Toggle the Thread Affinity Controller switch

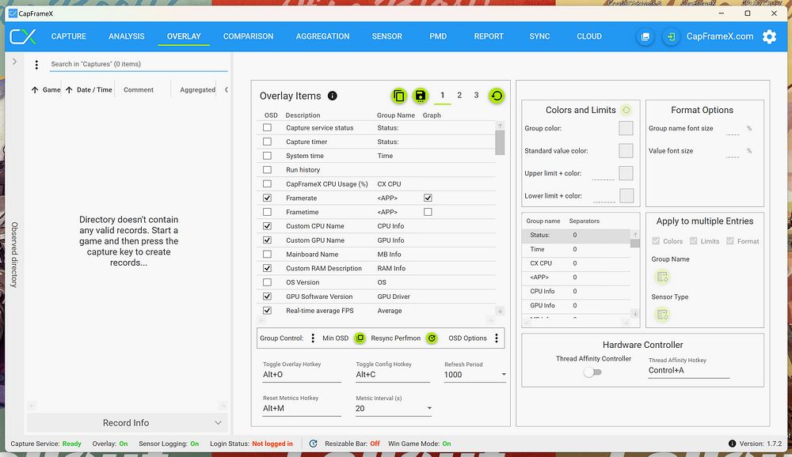592,372
